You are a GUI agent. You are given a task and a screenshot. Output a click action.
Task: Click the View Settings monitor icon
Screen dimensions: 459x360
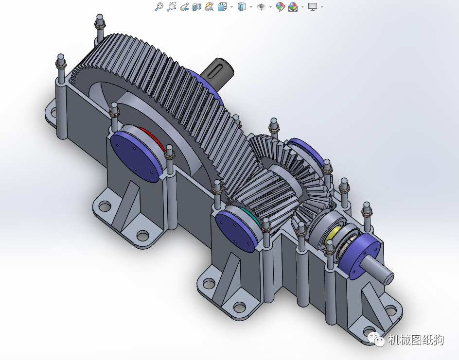313,7
